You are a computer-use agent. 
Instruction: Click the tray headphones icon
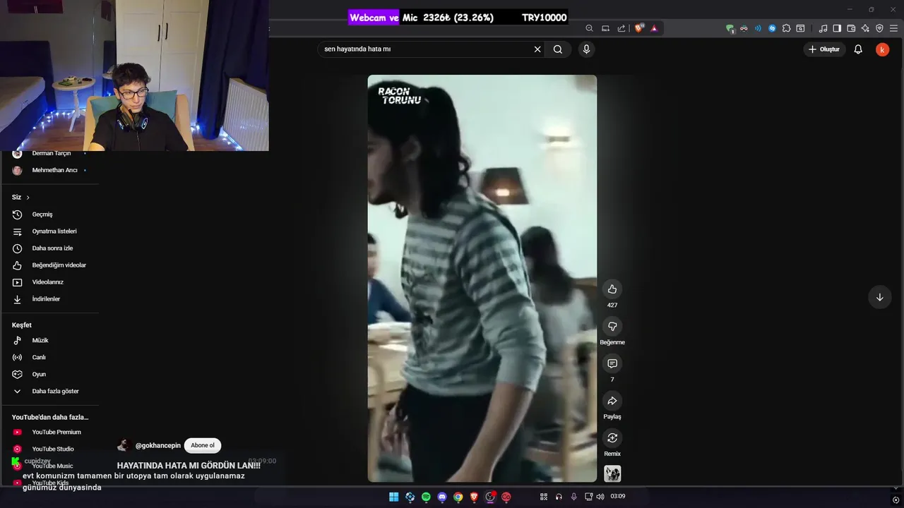pyautogui.click(x=559, y=497)
